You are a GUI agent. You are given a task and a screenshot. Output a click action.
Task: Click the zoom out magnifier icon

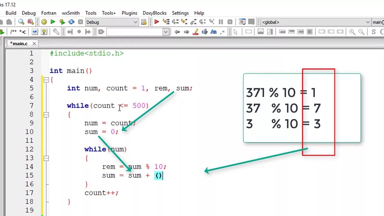(x=361, y=32)
